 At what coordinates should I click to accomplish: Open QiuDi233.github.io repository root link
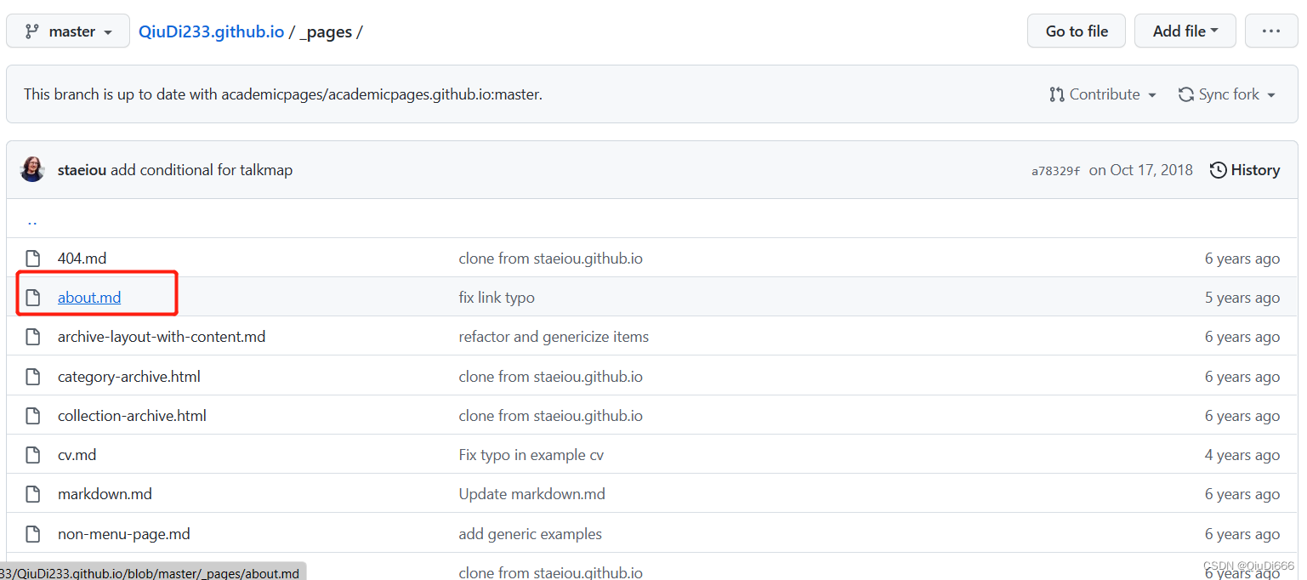(x=211, y=31)
